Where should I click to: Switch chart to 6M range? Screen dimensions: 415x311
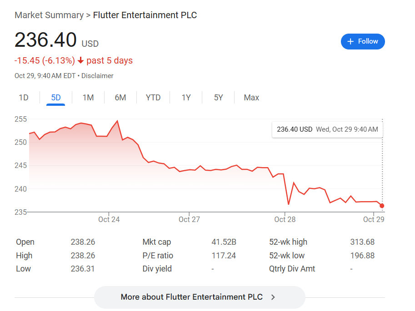(120, 98)
